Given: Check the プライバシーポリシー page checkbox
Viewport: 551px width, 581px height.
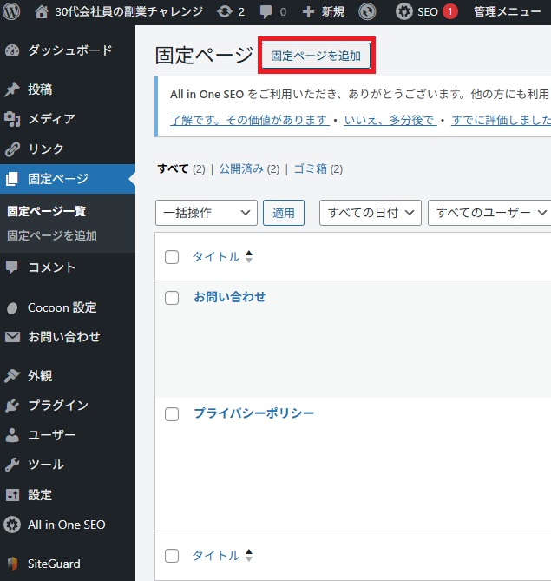Looking at the screenshot, I should pos(172,414).
